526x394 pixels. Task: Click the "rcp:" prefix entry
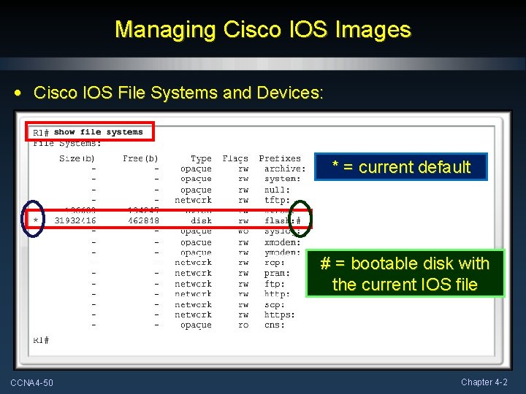click(274, 263)
